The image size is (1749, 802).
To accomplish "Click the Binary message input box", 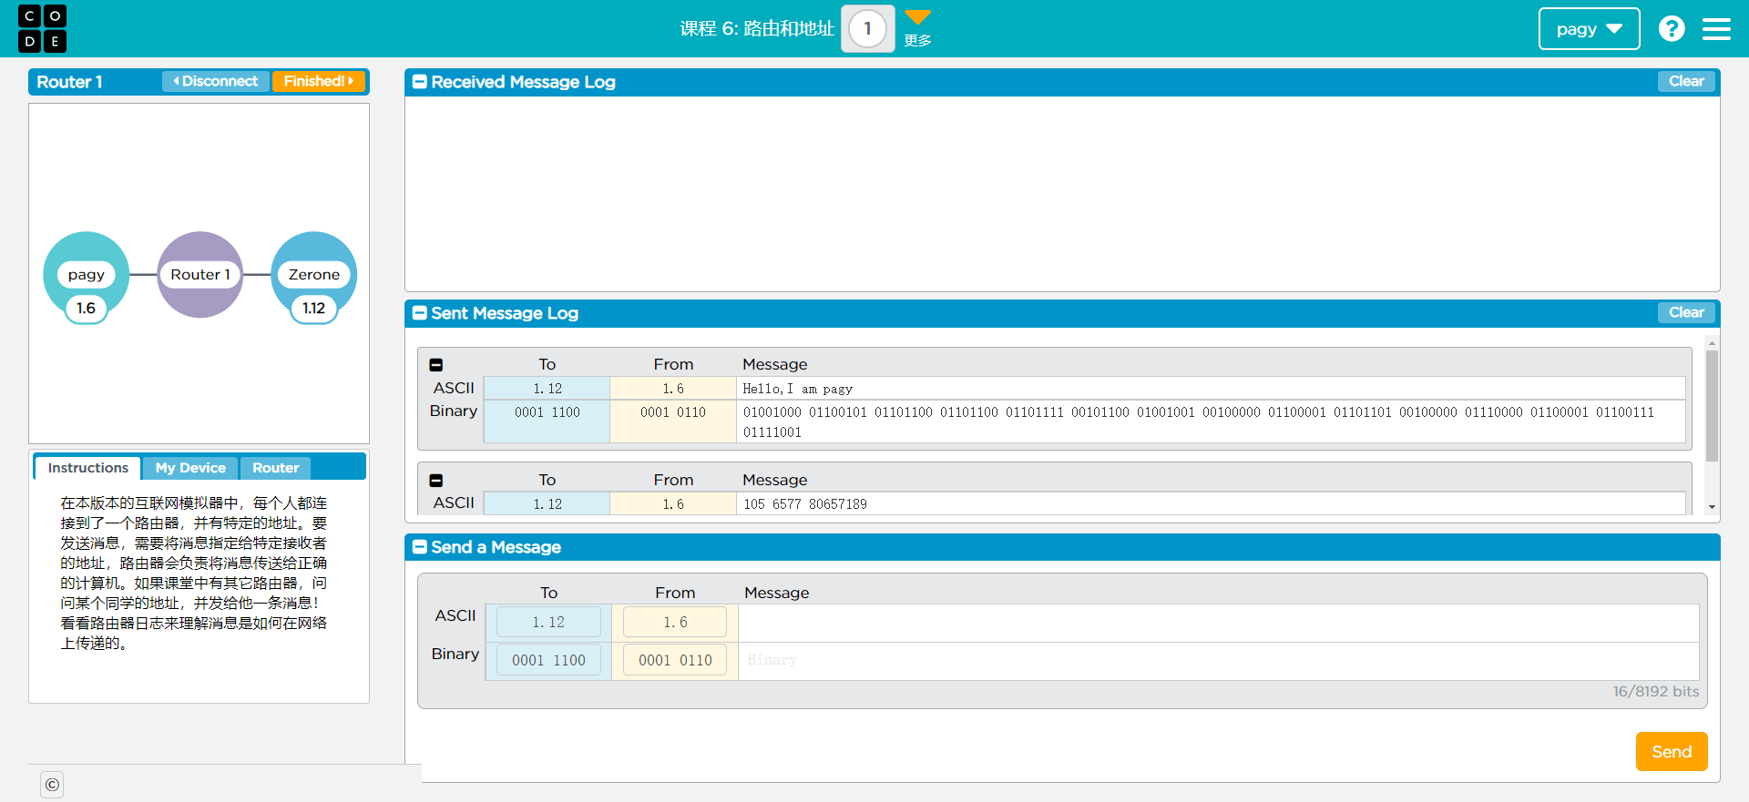I will coord(1219,661).
